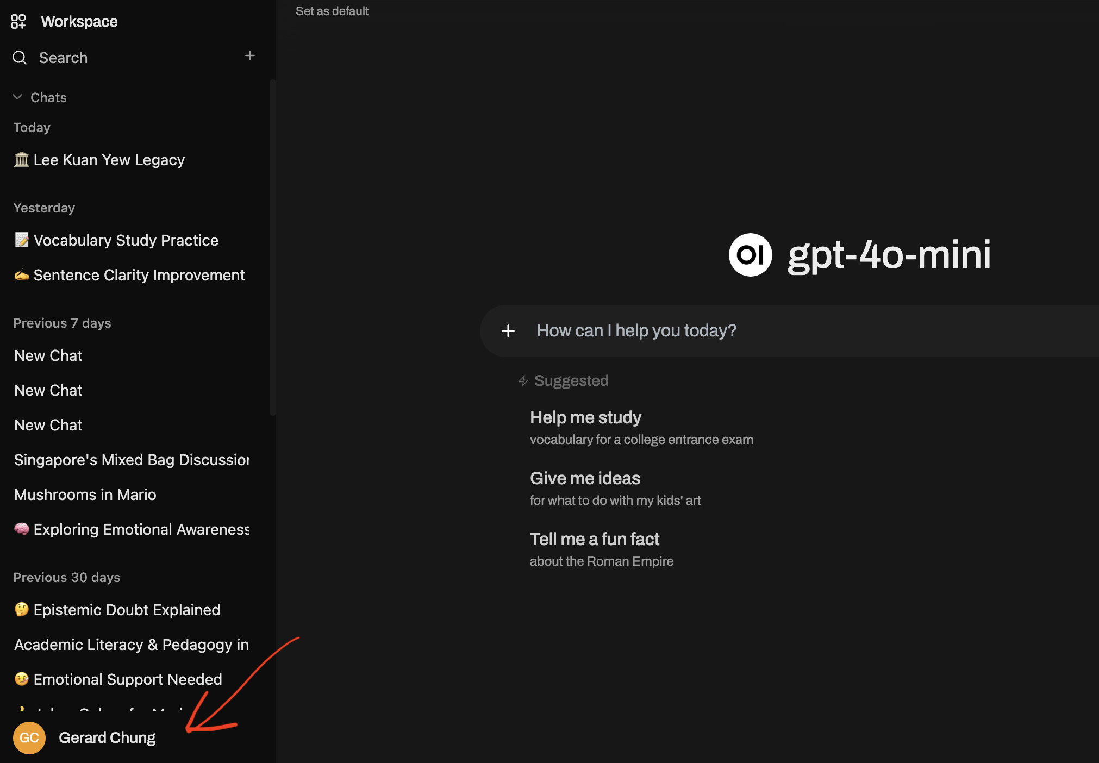Open Academic Literacy & Pedagogy chat

[132, 645]
